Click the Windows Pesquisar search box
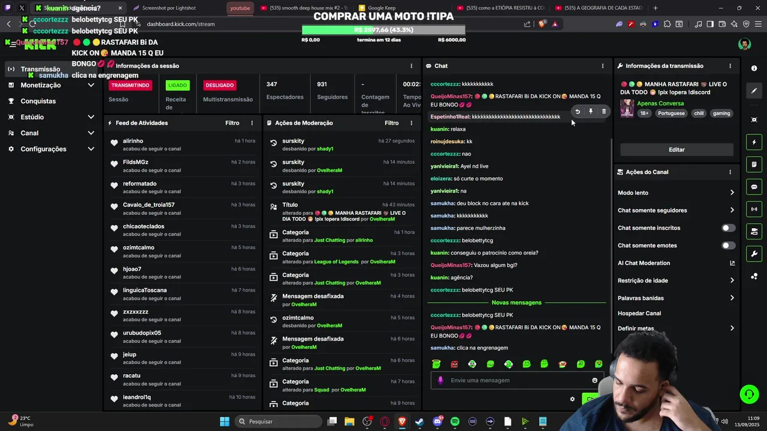Viewport: 767px width, 431px height. point(277,421)
